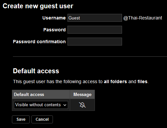Click the horizontal divider below password fields

point(90,56)
